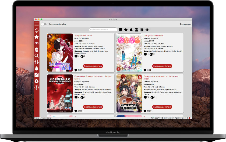Viewport: 226px width, 142px height.
Task: Click Пламенная бригада пожарных: Вторая глава title
Action: pos(93,77)
